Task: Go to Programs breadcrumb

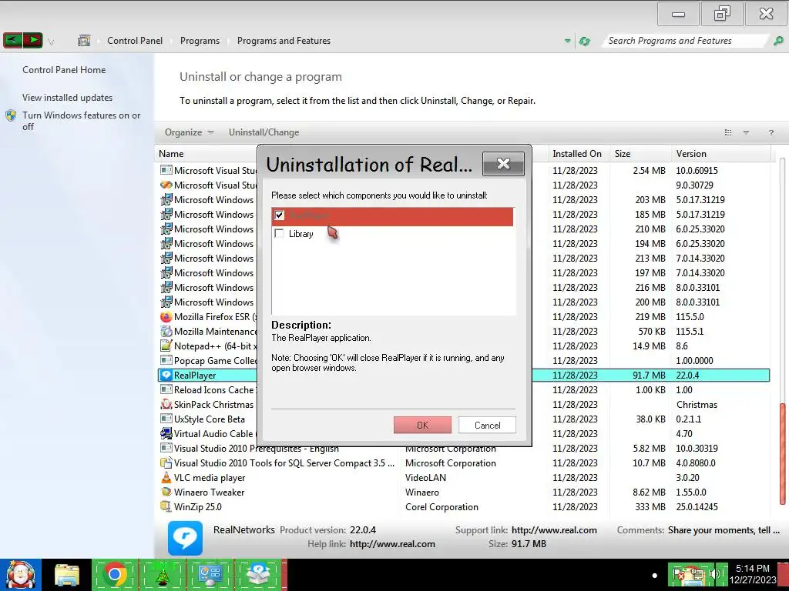Action: coord(200,41)
